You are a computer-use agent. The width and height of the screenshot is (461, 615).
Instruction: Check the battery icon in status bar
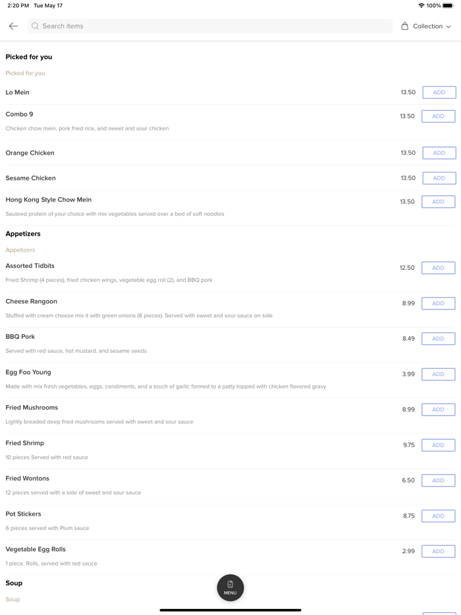(448, 5)
